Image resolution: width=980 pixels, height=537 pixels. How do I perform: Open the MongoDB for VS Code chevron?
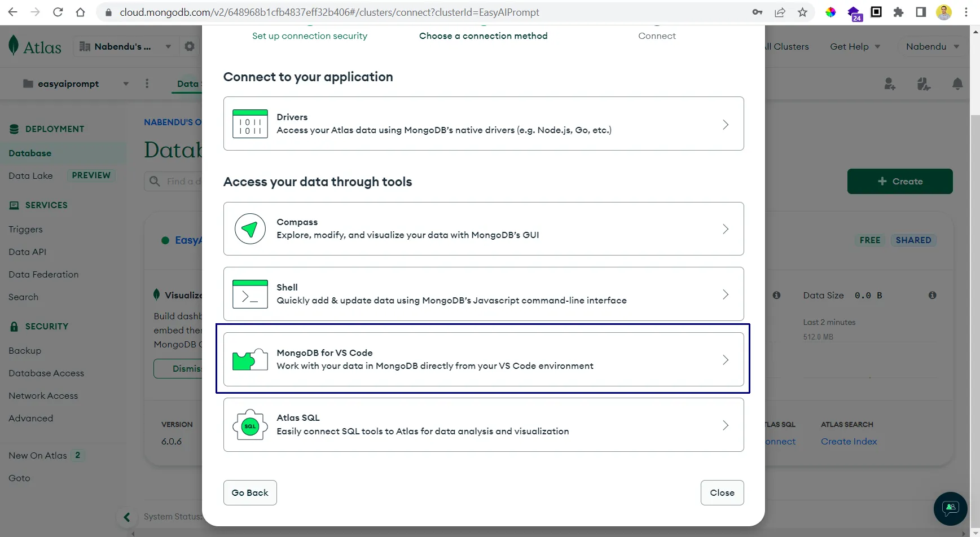[726, 360]
